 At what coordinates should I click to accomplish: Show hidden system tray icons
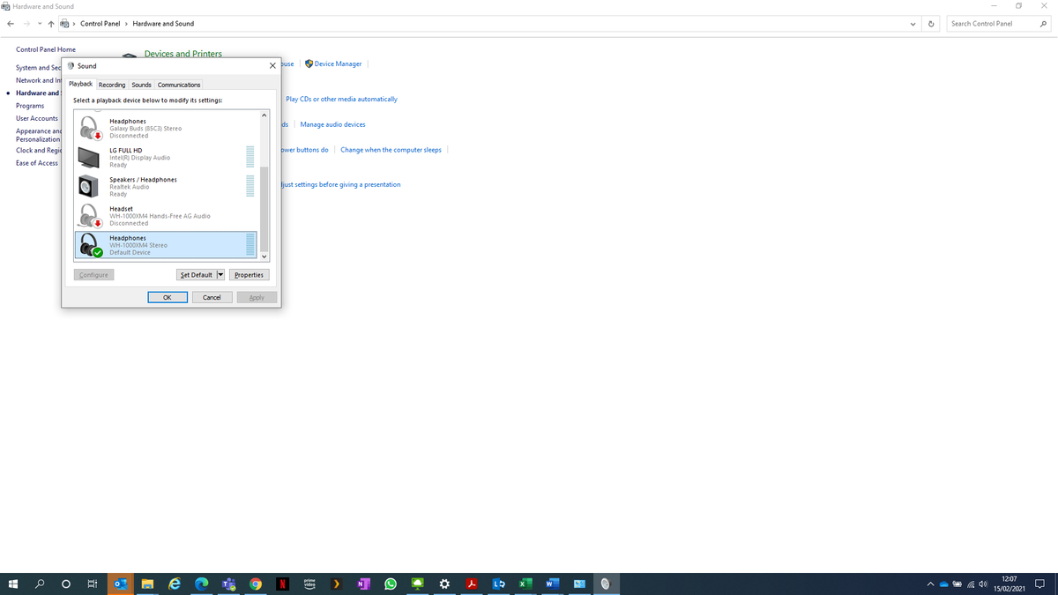(930, 584)
